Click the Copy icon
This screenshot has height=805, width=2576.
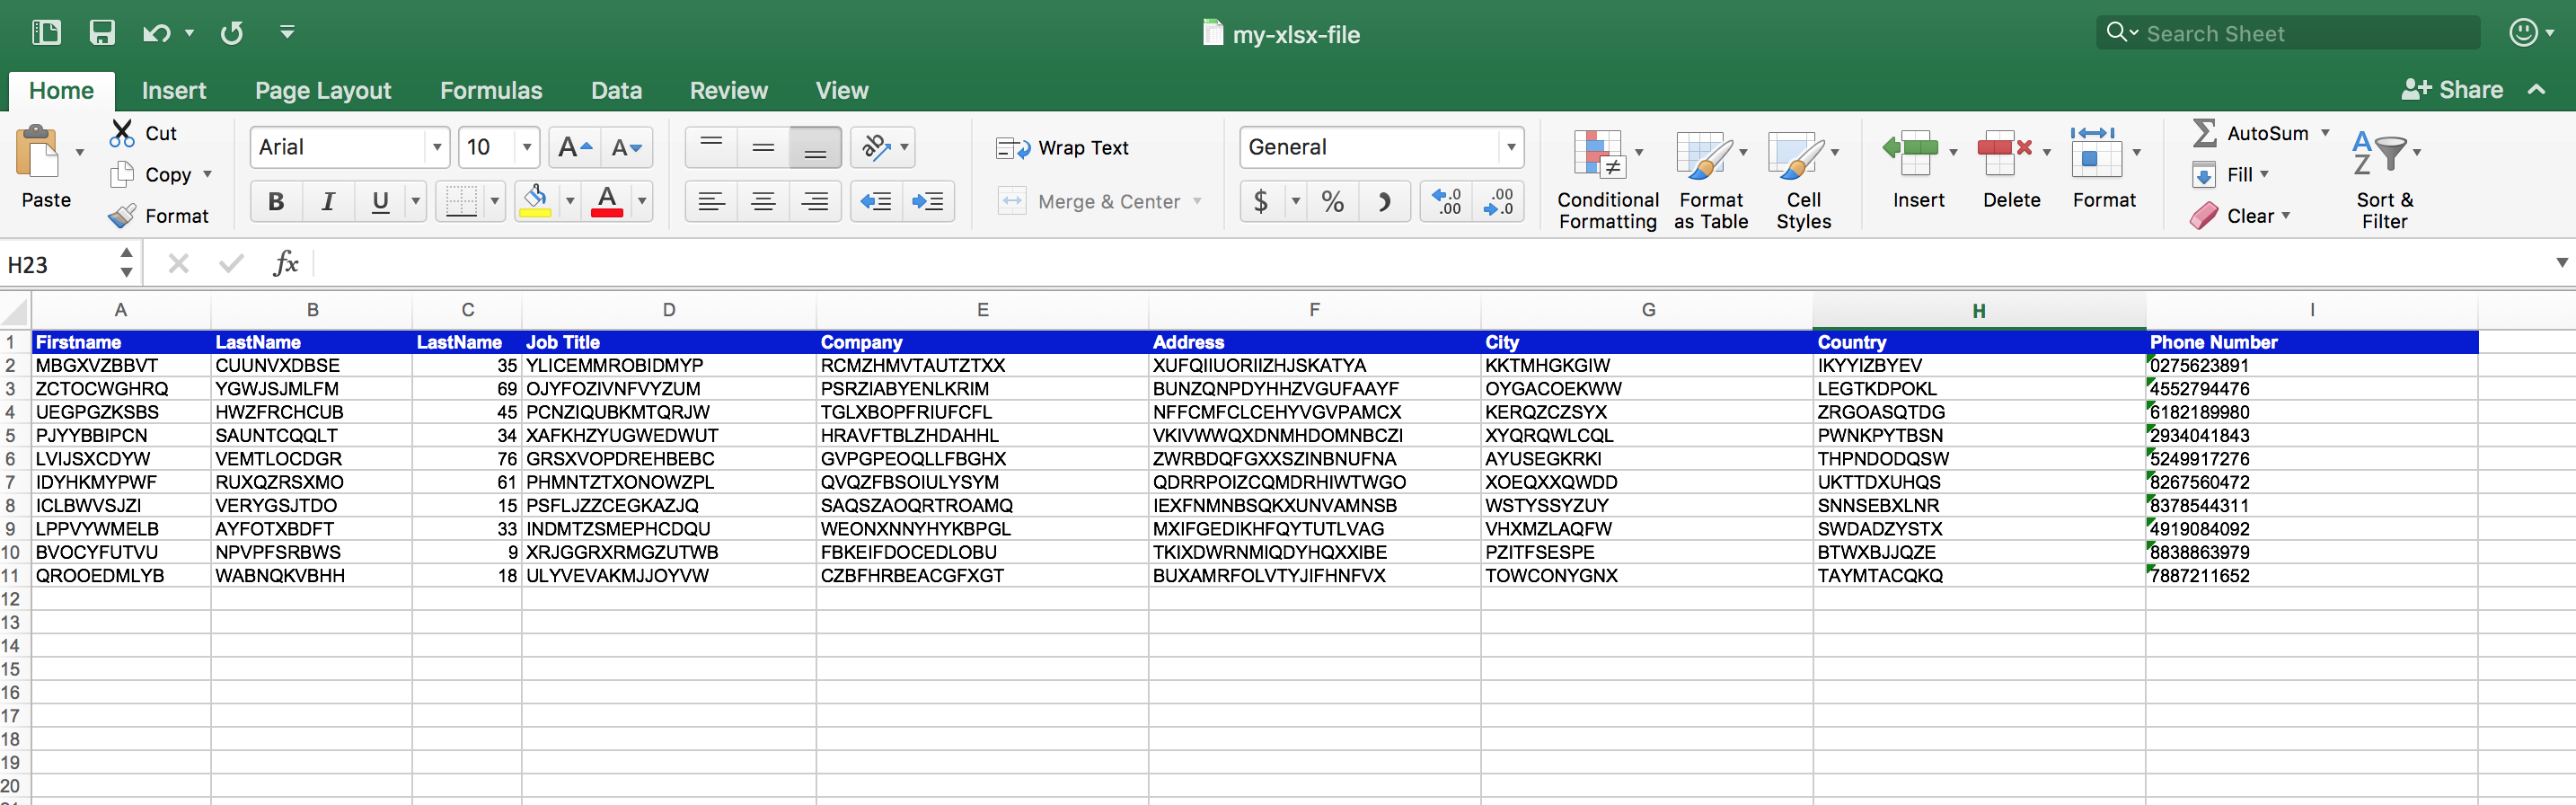pyautogui.click(x=122, y=174)
